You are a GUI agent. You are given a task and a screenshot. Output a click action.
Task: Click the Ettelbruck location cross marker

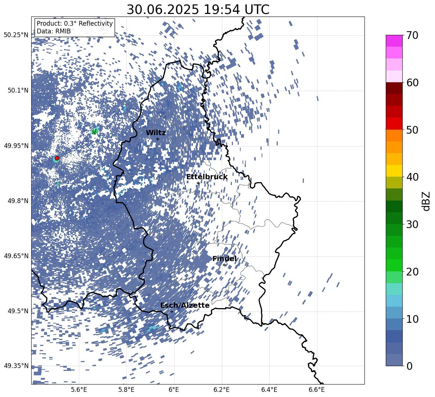pyautogui.click(x=198, y=183)
